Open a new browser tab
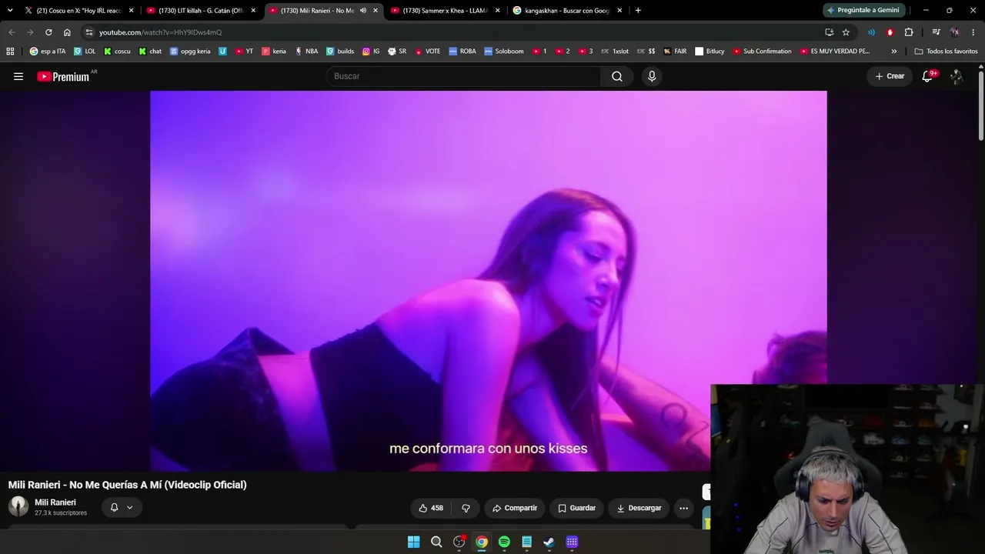Image resolution: width=985 pixels, height=554 pixels. tap(638, 11)
